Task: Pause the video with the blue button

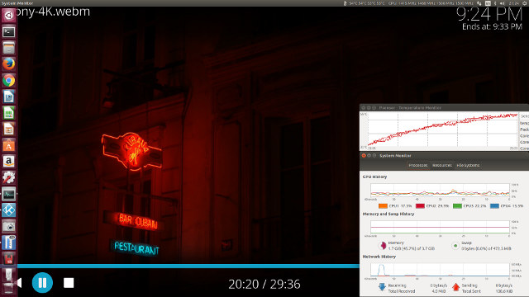Action: (42, 282)
